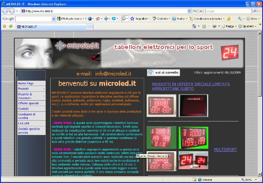The width and height of the screenshot is (263, 183).
Task: Open Segnalibri star in Google toolbar
Action: coord(139,19)
